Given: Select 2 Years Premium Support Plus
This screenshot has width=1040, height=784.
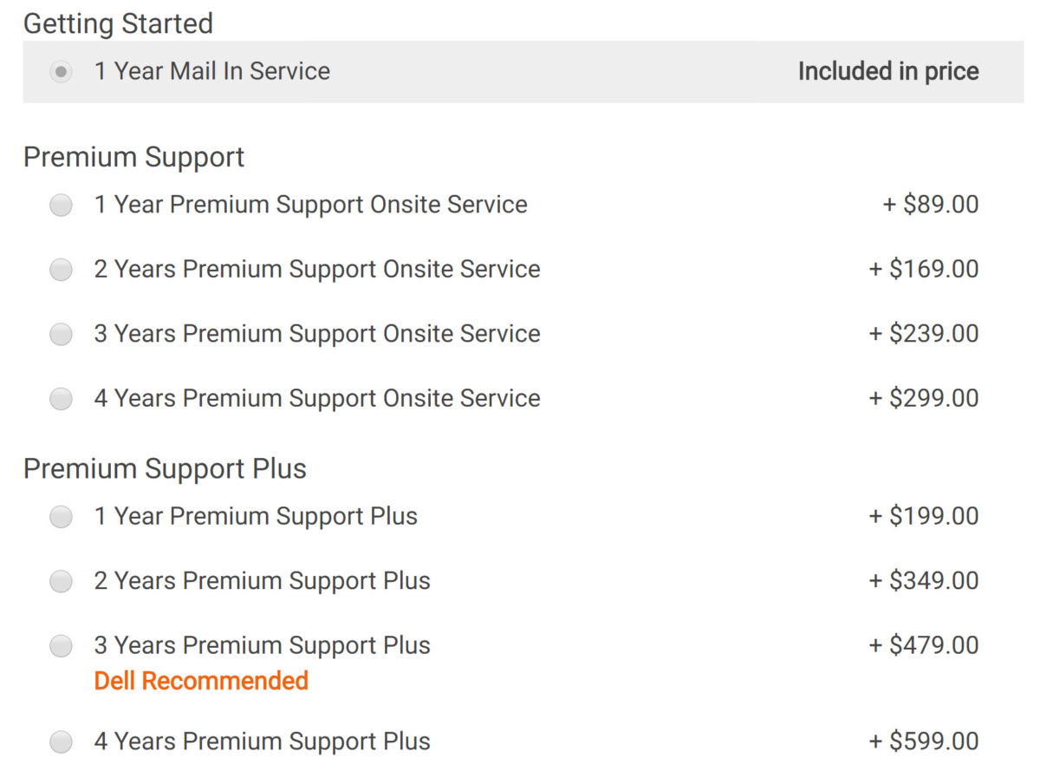Looking at the screenshot, I should point(61,581).
